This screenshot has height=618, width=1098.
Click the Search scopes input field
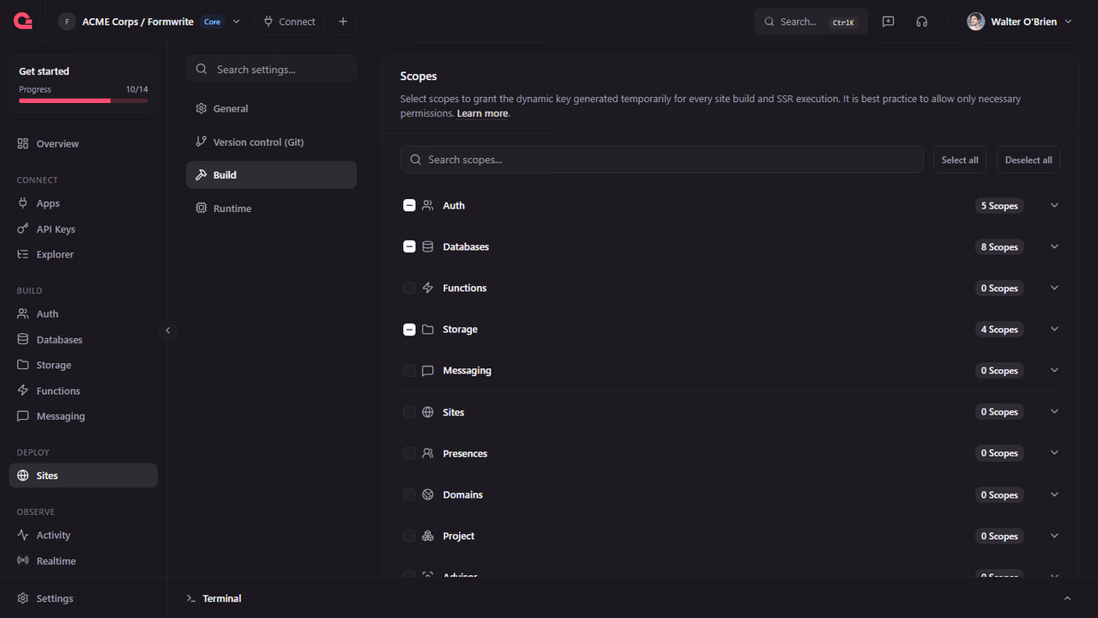point(661,160)
